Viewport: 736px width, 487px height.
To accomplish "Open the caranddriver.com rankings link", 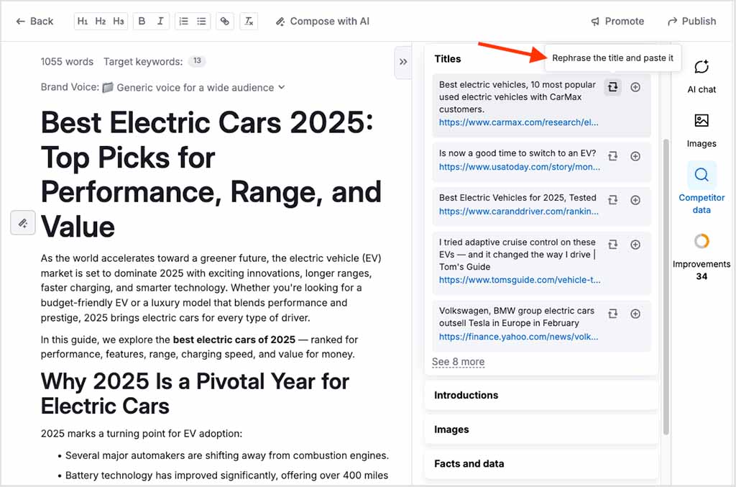I will 519,211.
